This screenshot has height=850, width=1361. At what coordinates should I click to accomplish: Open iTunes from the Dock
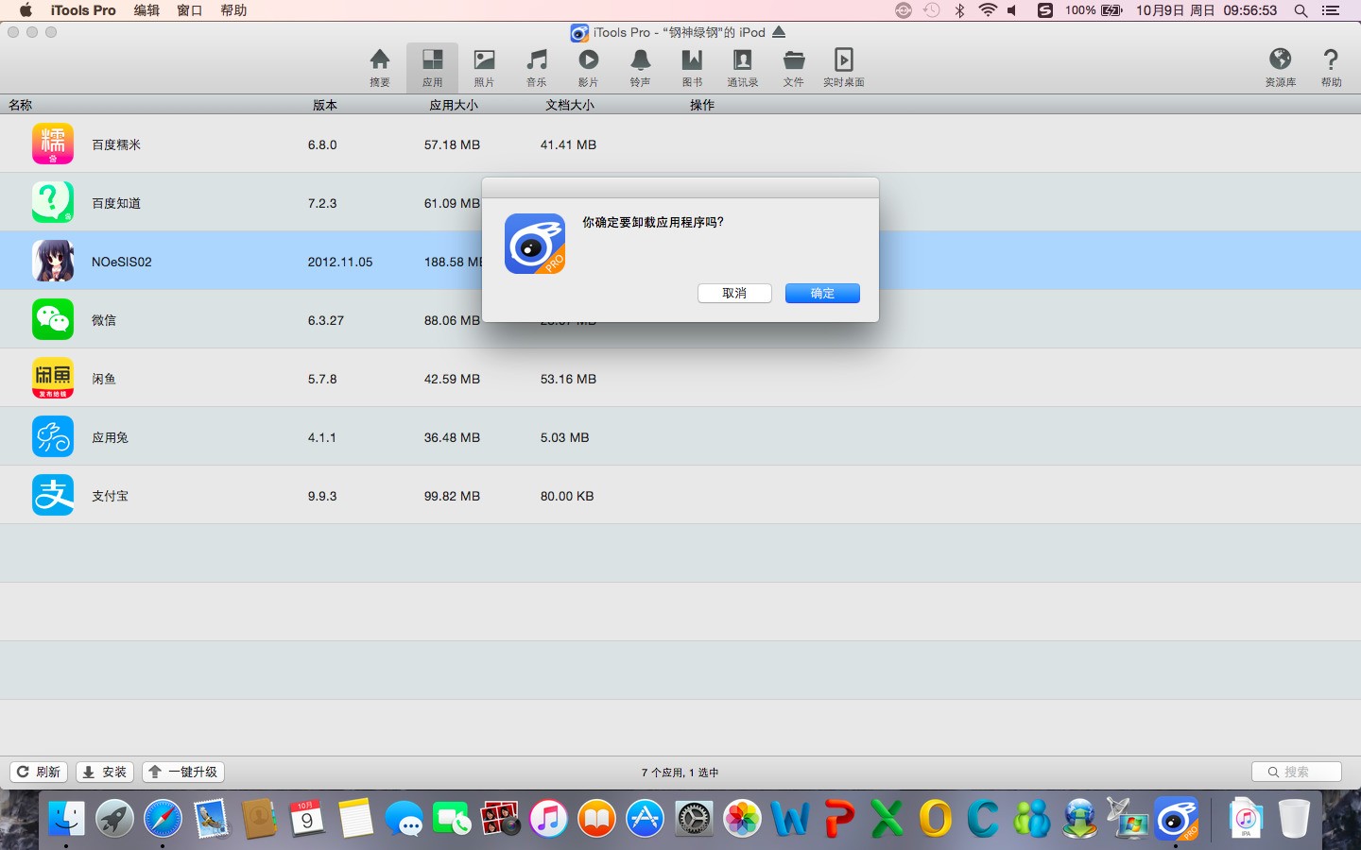tap(548, 818)
